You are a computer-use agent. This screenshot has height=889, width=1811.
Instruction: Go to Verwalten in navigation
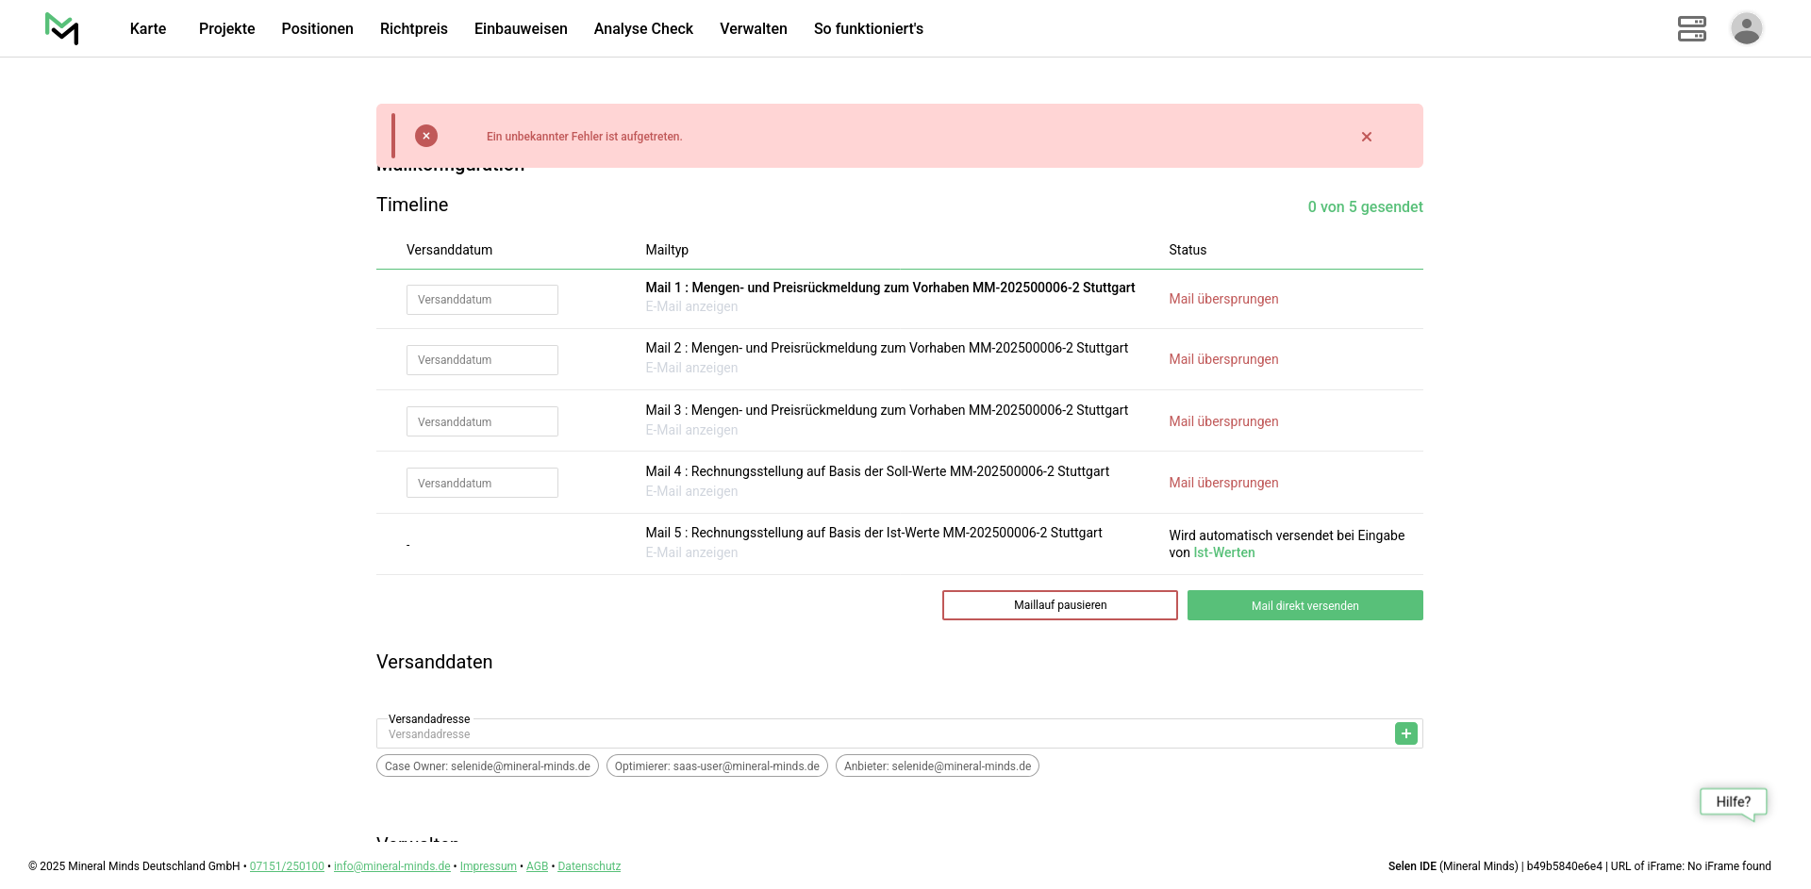tap(753, 28)
